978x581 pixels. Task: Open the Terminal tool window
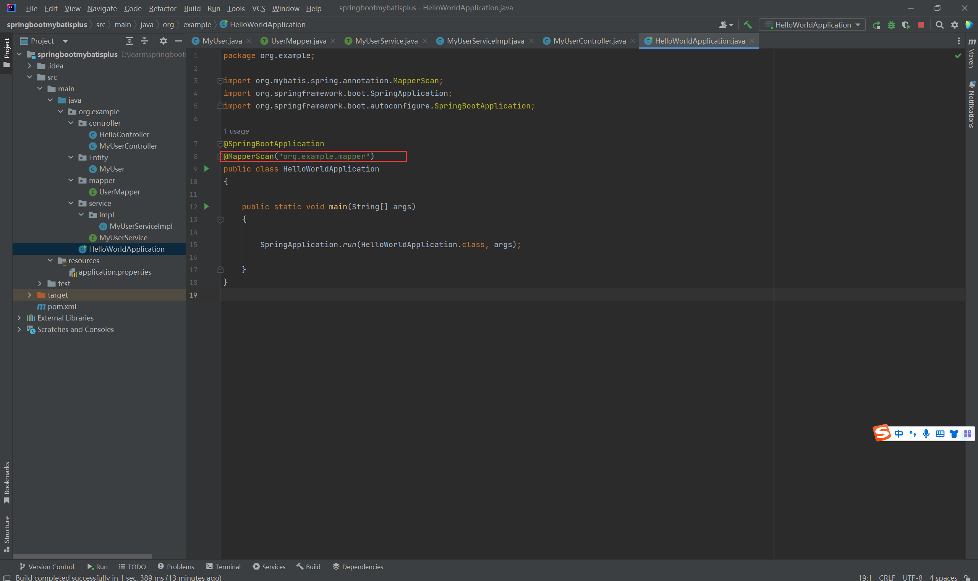coord(223,566)
